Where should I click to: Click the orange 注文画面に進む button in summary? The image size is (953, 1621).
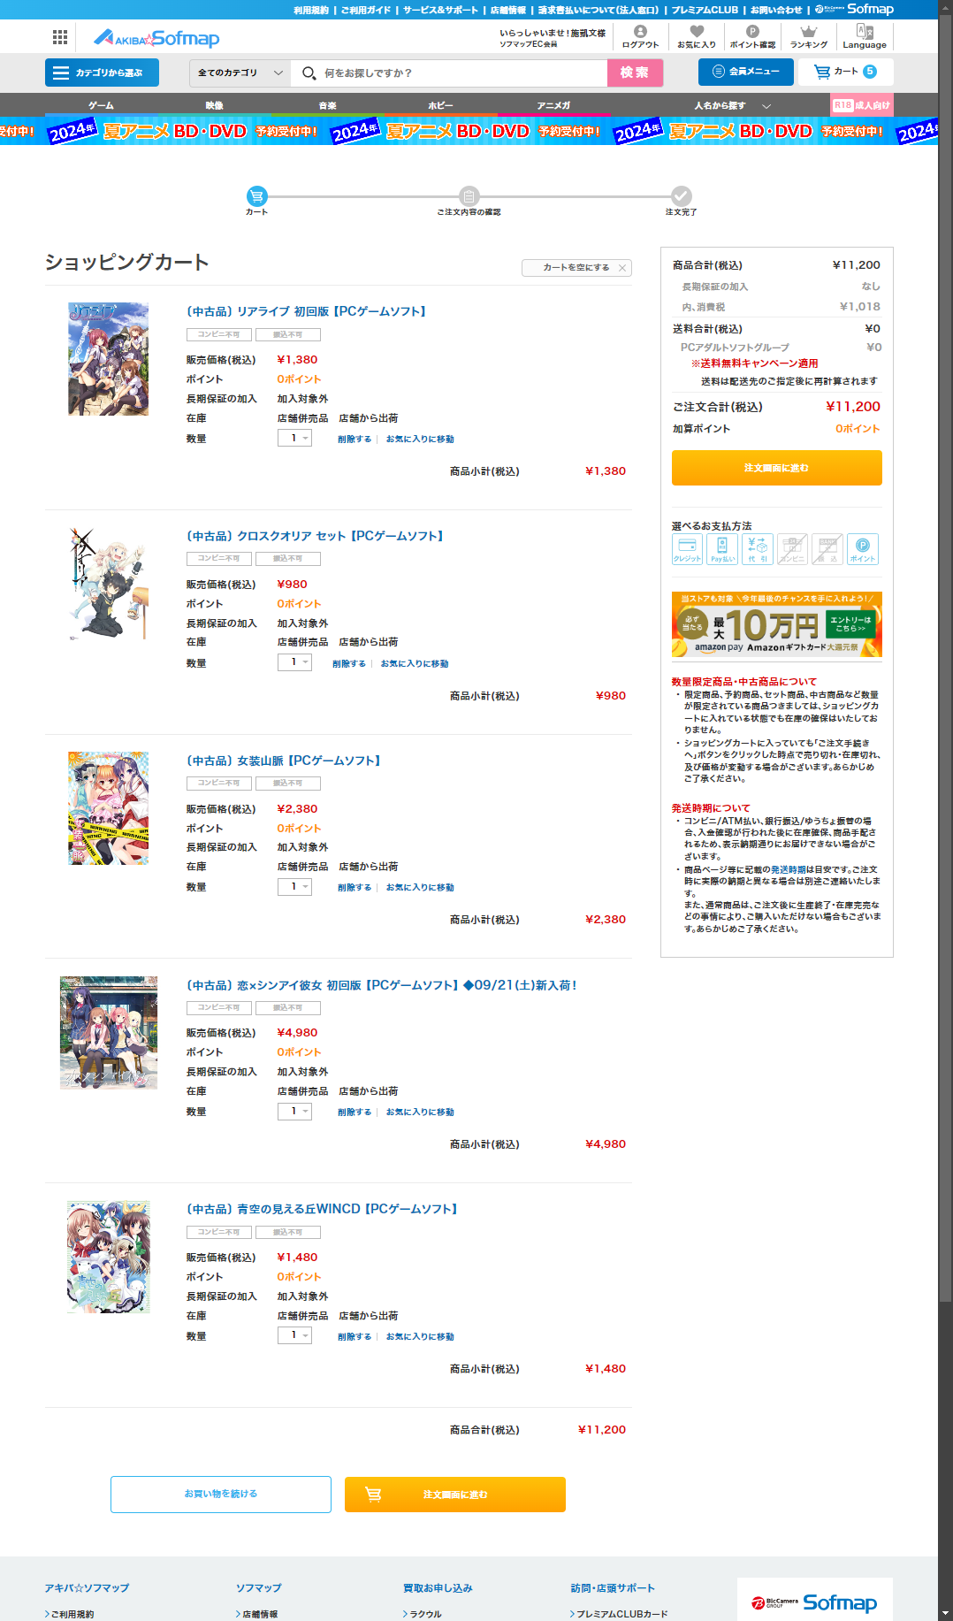click(777, 468)
